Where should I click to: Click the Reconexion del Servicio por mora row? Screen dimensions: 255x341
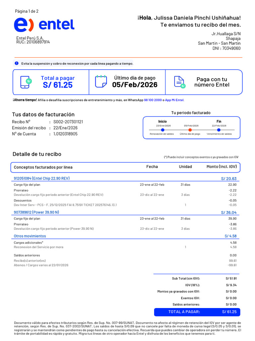(125, 247)
